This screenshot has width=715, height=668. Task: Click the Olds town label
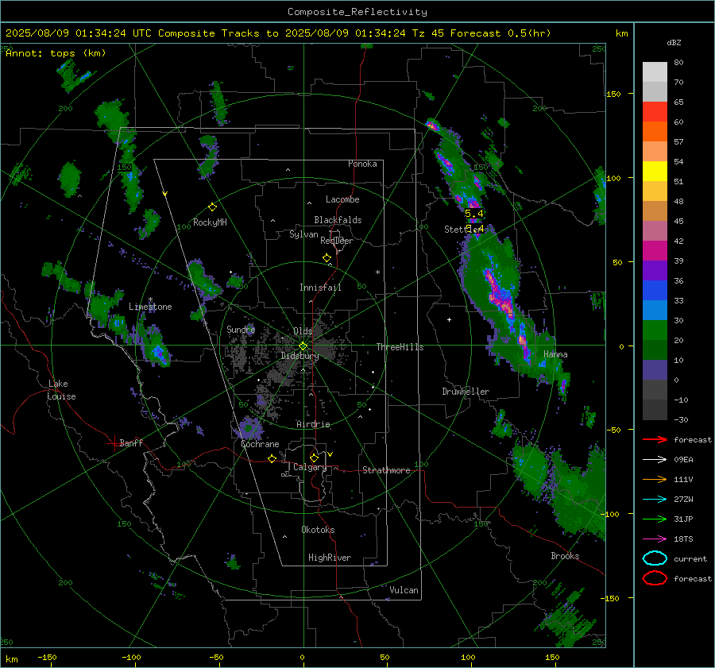pos(303,331)
